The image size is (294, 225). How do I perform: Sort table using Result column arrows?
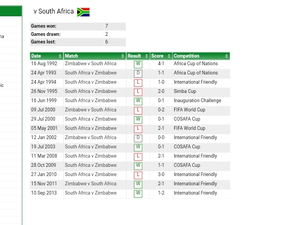[146, 56]
